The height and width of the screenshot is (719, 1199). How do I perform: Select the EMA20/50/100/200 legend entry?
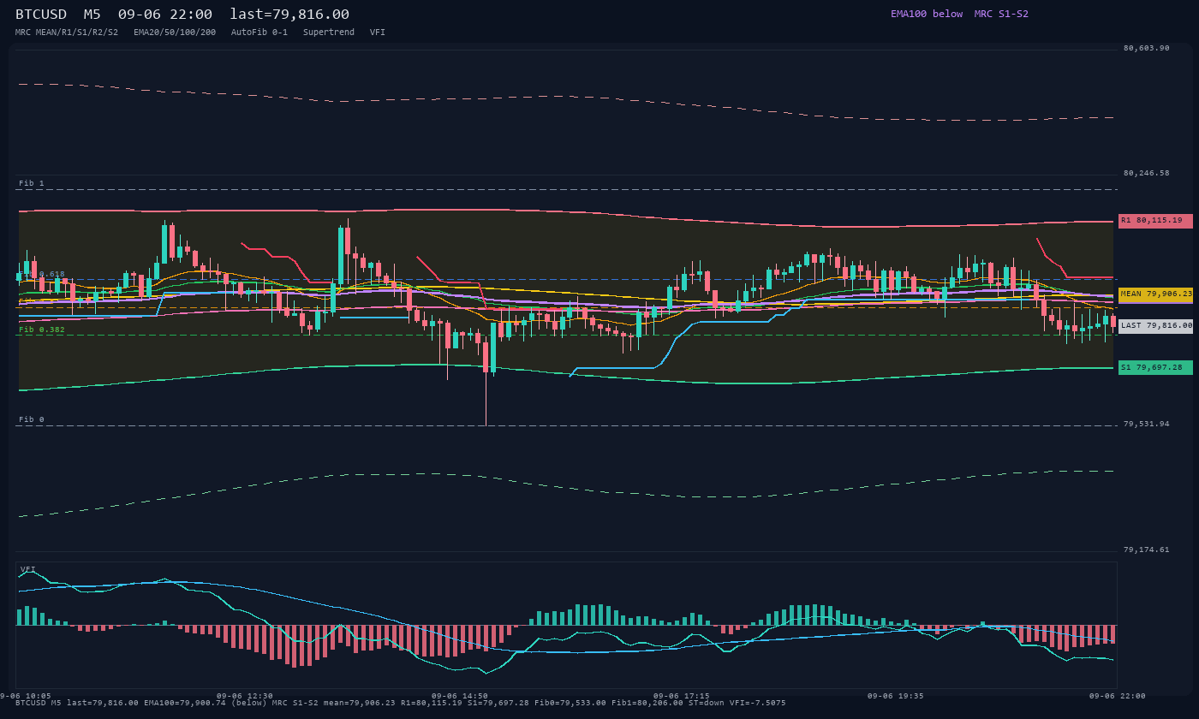(175, 33)
